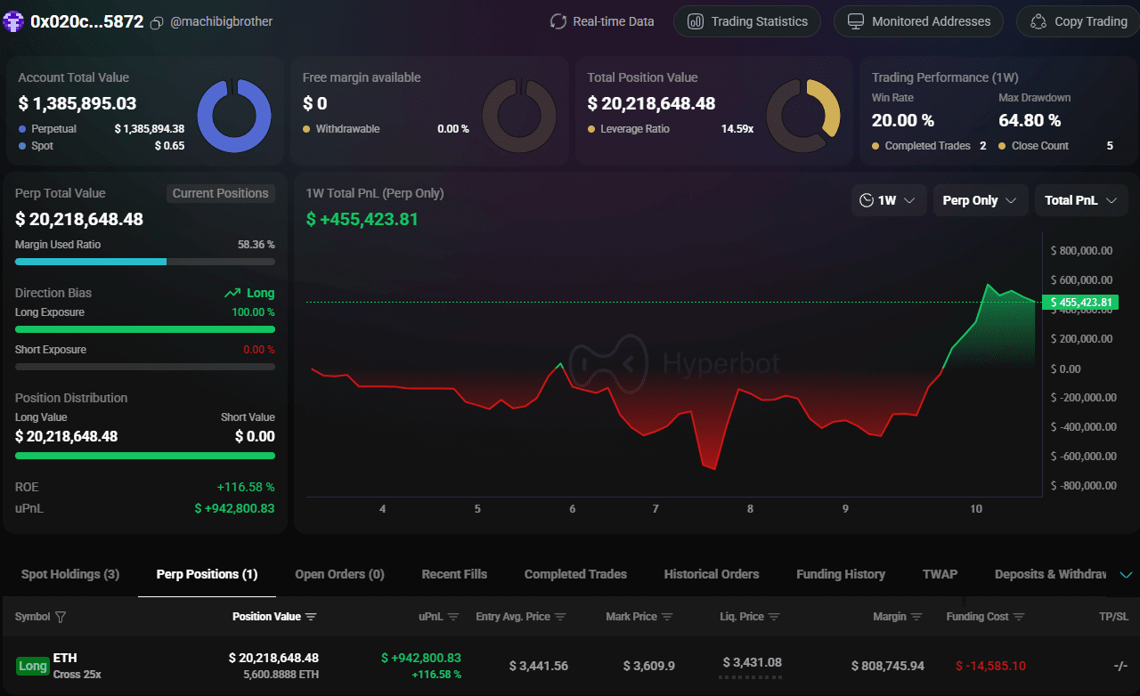The width and height of the screenshot is (1140, 696).
Task: Click the Leverage Ratio 14.59x value
Action: pos(737,129)
